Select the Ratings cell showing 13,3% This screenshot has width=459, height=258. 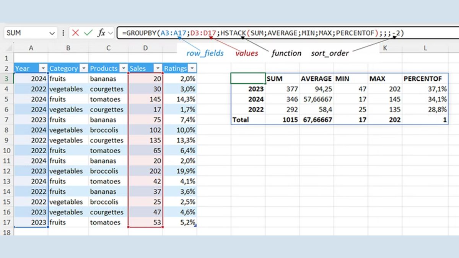pyautogui.click(x=180, y=140)
